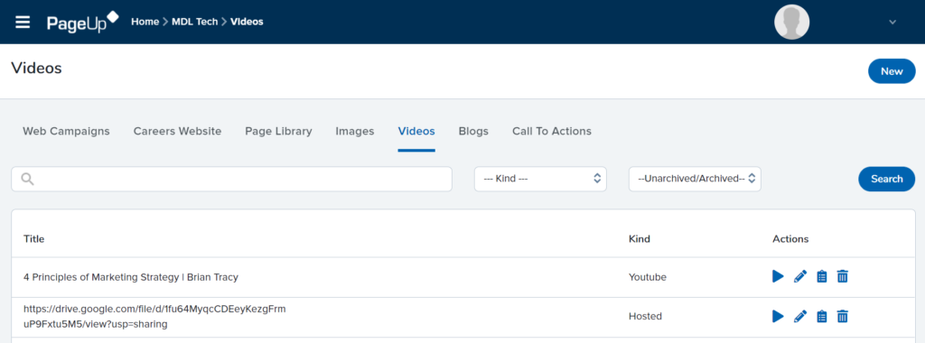This screenshot has width=925, height=343.
Task: Open the Call To Actions tab
Action: 552,131
